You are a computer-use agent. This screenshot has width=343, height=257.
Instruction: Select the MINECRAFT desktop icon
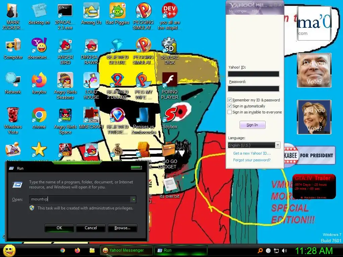click(91, 118)
